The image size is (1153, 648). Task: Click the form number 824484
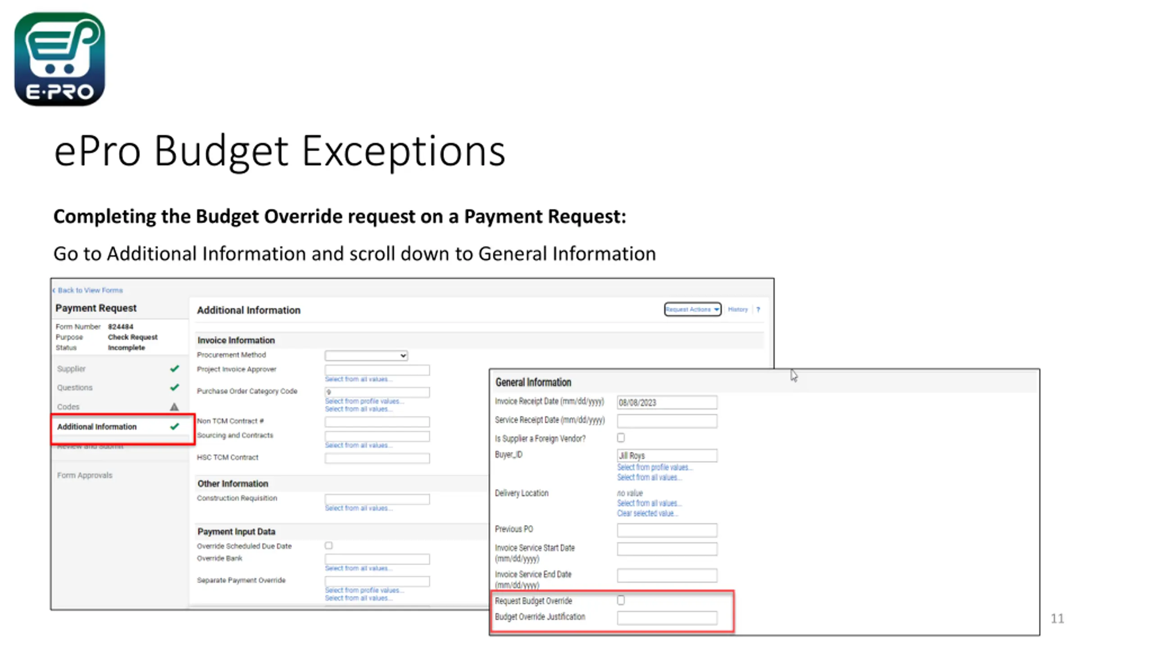coord(121,327)
